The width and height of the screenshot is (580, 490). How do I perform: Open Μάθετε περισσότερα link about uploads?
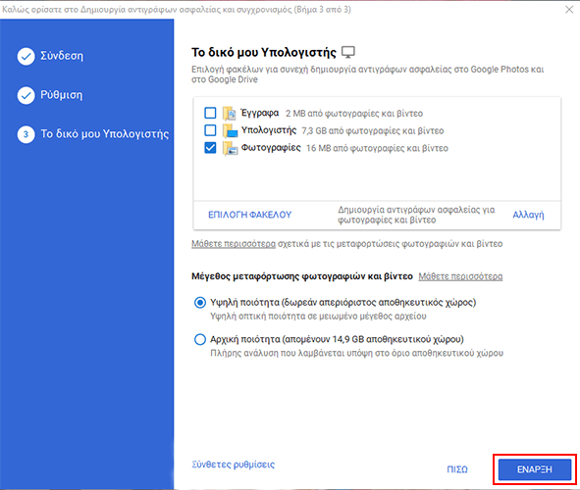click(234, 244)
